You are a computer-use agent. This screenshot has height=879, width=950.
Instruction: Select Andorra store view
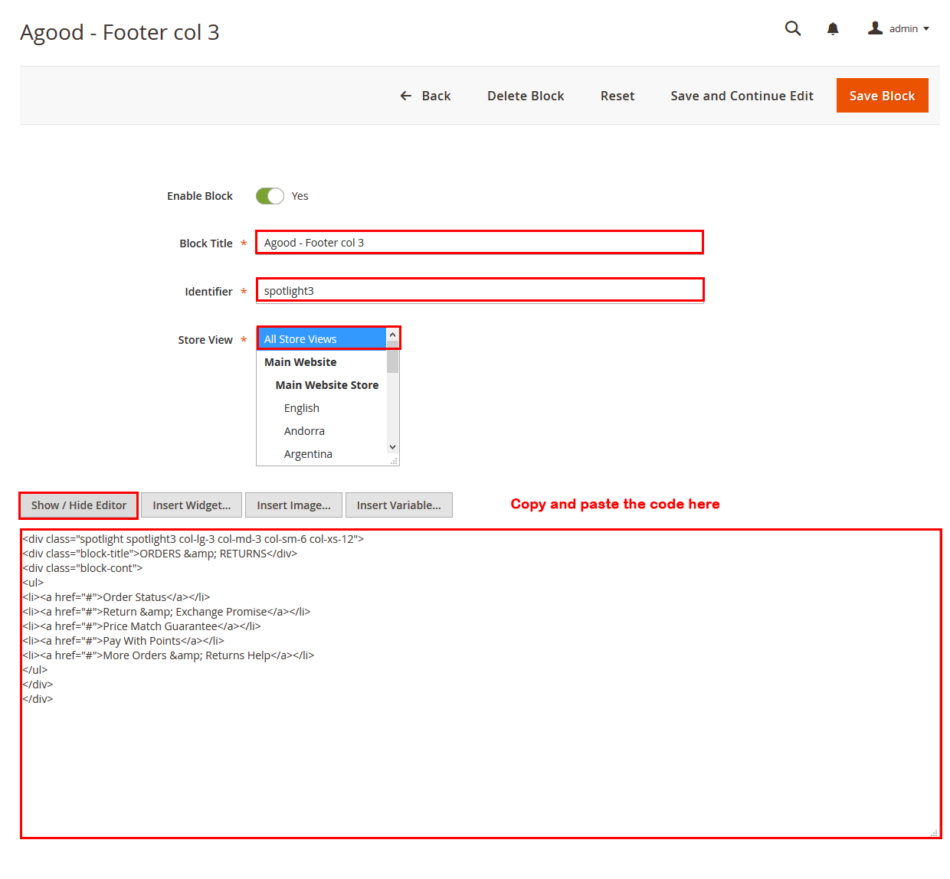[322, 431]
